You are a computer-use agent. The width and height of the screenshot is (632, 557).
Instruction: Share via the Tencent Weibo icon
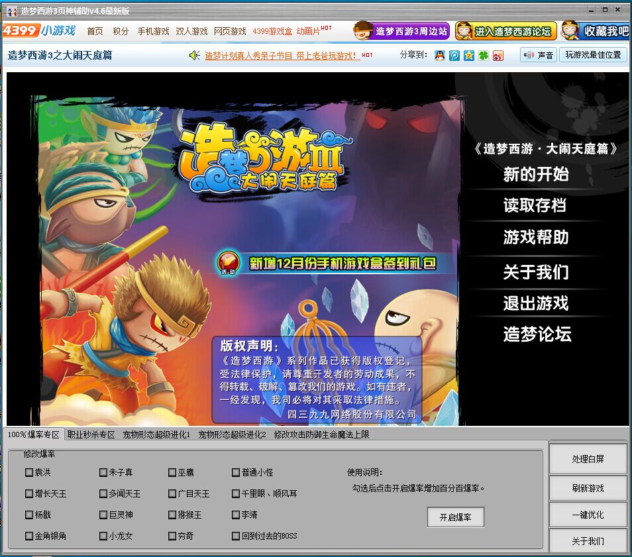(x=454, y=56)
